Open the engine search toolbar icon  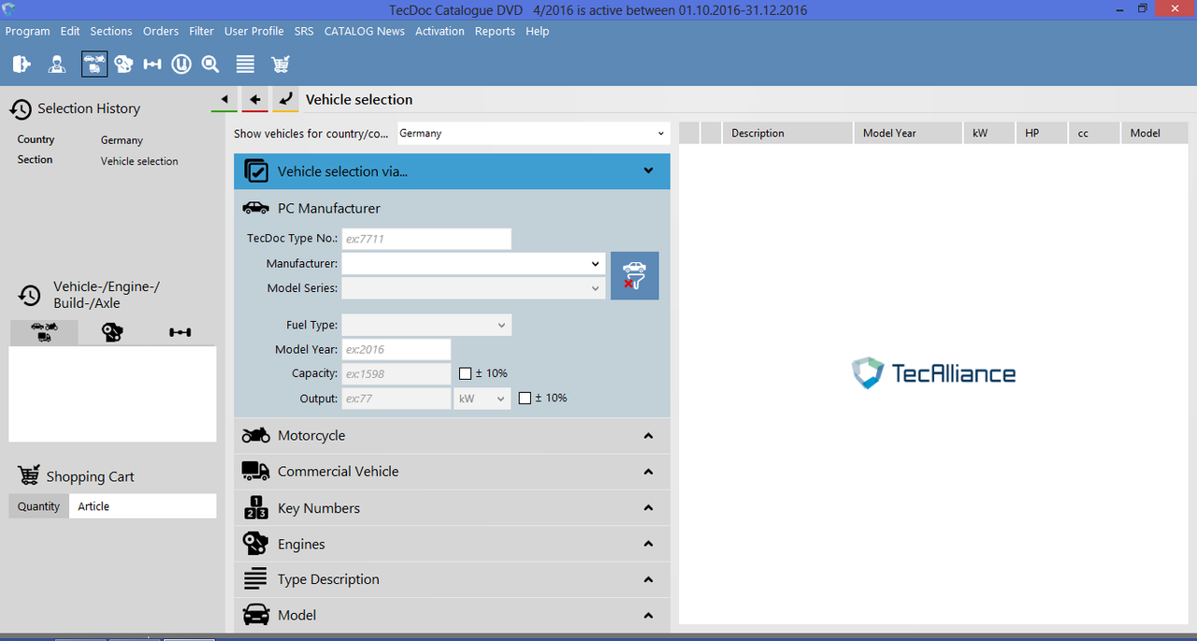(123, 64)
